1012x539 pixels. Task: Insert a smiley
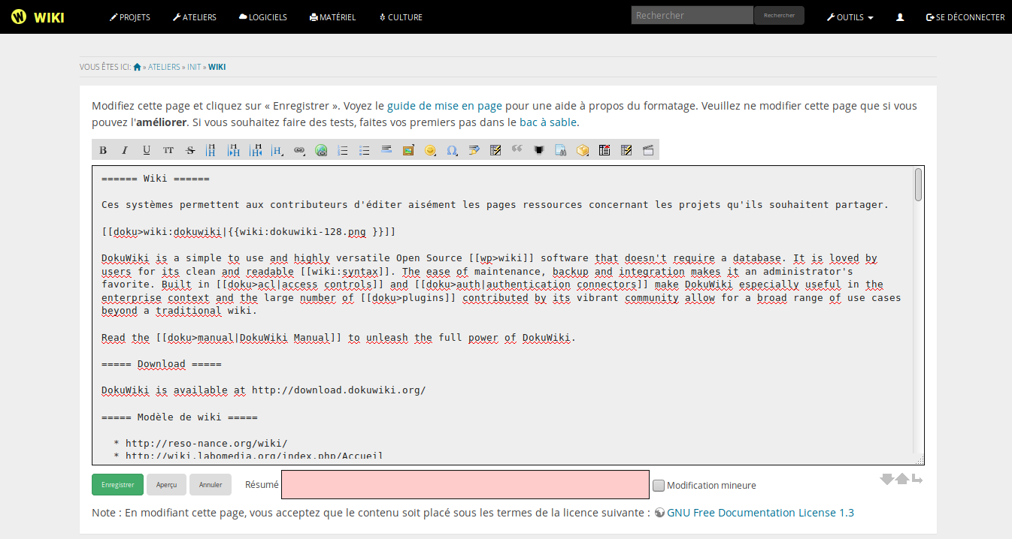point(429,150)
